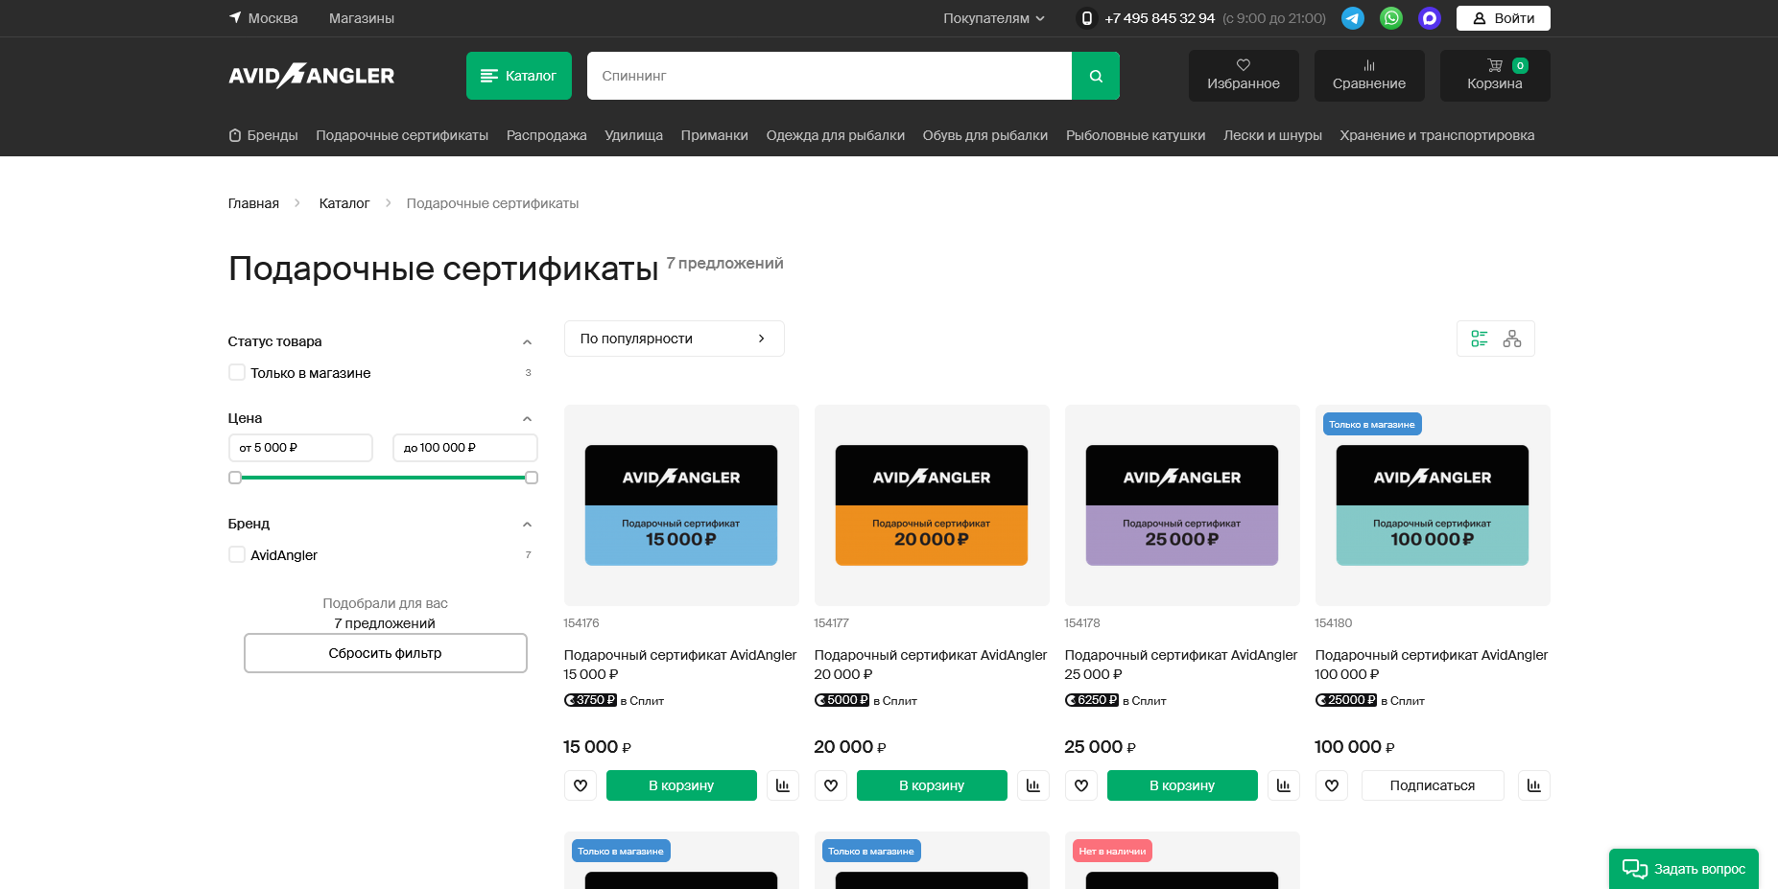Switch to list view layout icon
Viewport: 1778px width, 889px height.
[x=1479, y=339]
